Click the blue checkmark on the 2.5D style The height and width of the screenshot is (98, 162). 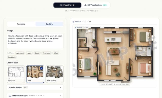[42, 68]
